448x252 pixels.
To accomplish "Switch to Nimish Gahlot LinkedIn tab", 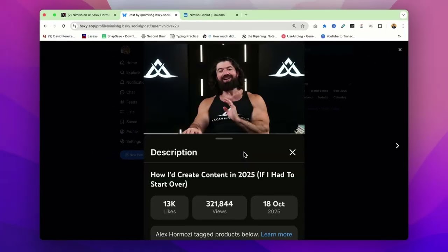I will click(210, 15).
